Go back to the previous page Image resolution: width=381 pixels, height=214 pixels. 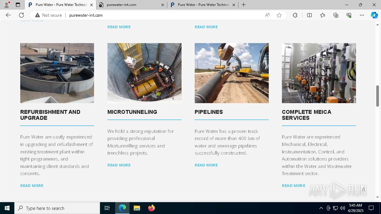click(x=8, y=15)
